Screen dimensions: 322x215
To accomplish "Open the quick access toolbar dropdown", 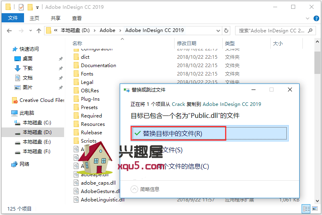I will point(37,8).
